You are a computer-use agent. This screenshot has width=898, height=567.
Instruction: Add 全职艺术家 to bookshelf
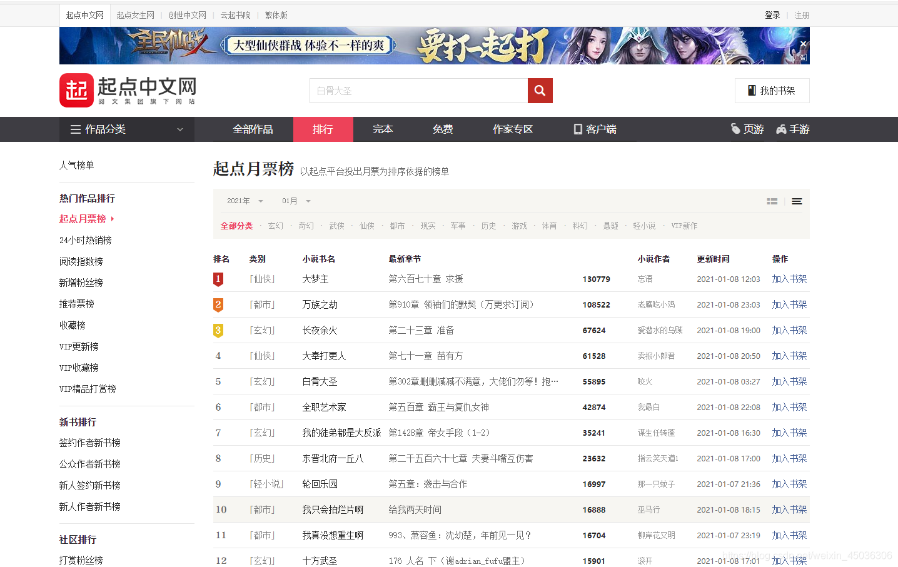click(x=789, y=407)
